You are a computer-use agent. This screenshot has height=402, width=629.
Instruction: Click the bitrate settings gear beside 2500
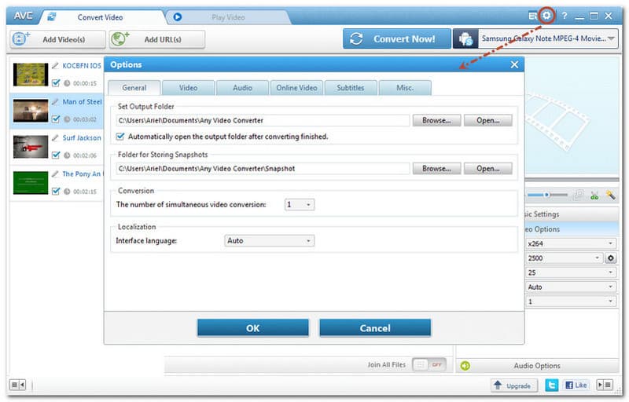point(611,258)
